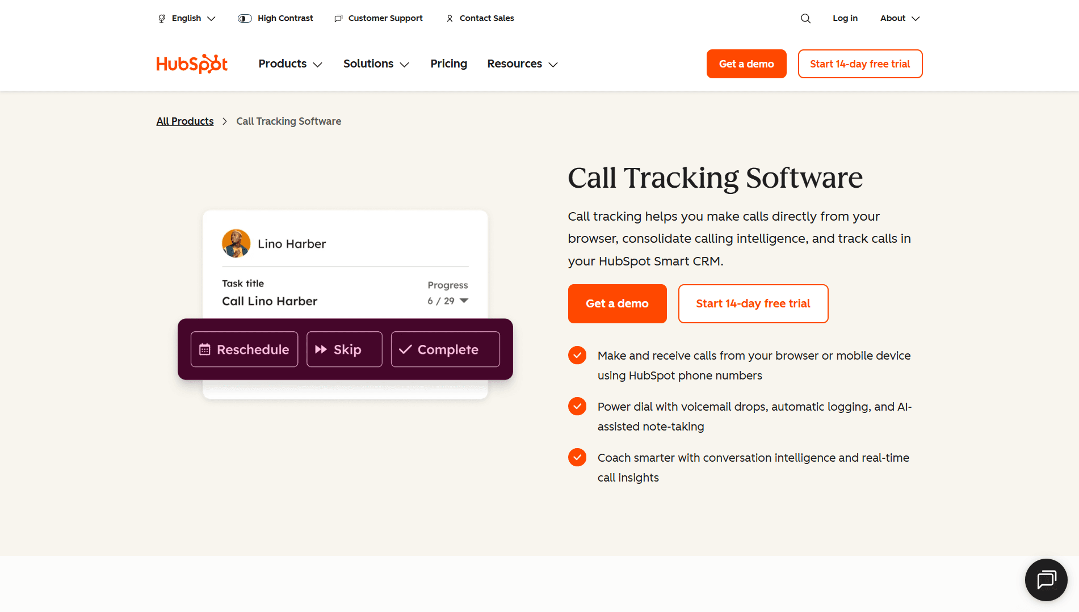Expand the English language dropdown

click(x=187, y=18)
